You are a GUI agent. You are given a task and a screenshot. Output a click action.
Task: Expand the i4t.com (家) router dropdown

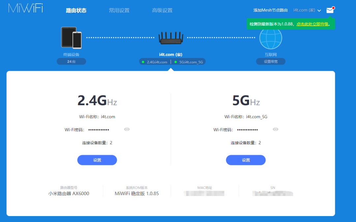(307, 11)
